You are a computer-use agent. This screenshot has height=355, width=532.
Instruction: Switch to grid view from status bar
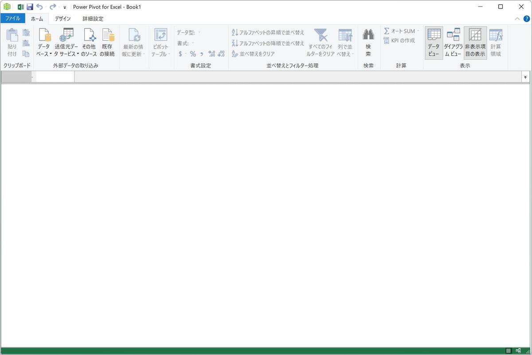pyautogui.click(x=509, y=351)
